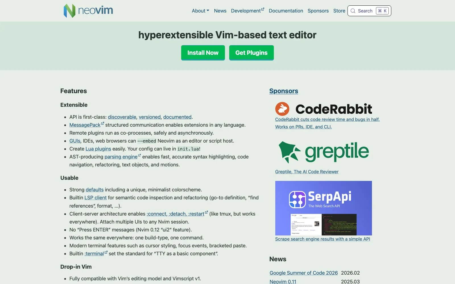Click the '2026.02' news date
Viewport: 455px width, 284px height.
coord(350,273)
